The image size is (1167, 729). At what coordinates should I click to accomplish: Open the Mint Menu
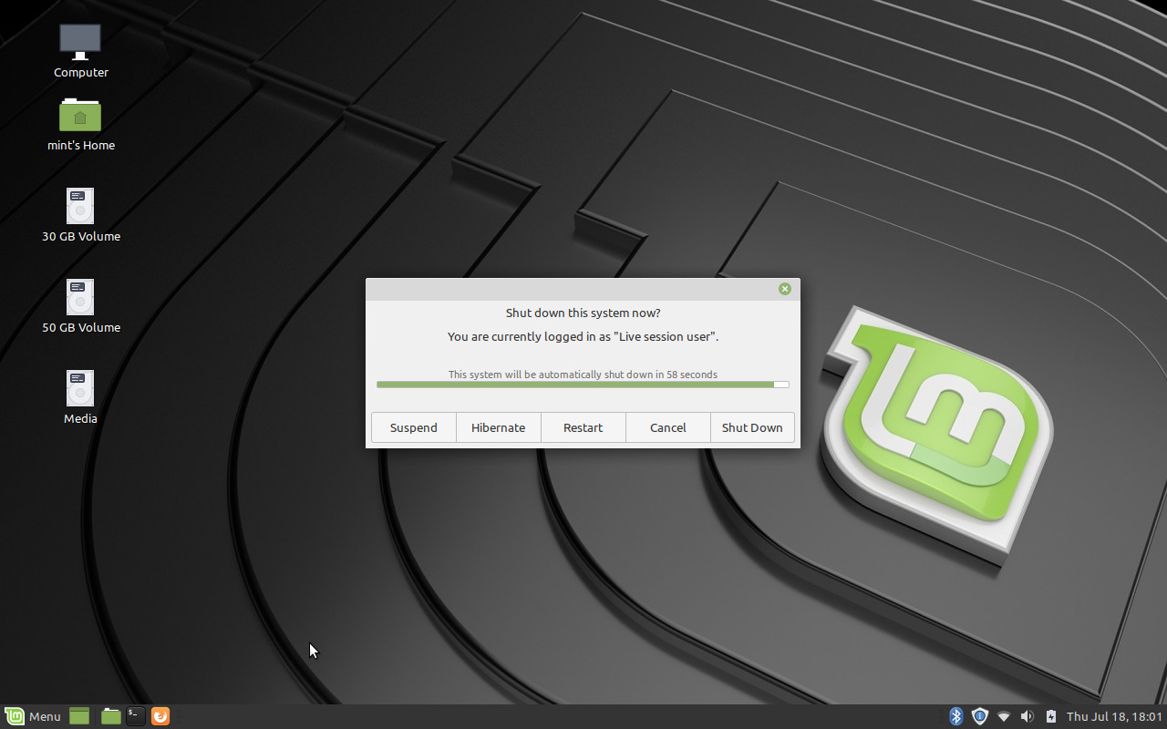(x=33, y=716)
